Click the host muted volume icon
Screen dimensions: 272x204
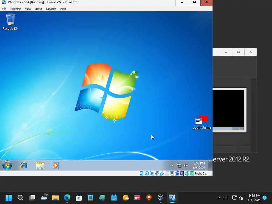pos(241,198)
